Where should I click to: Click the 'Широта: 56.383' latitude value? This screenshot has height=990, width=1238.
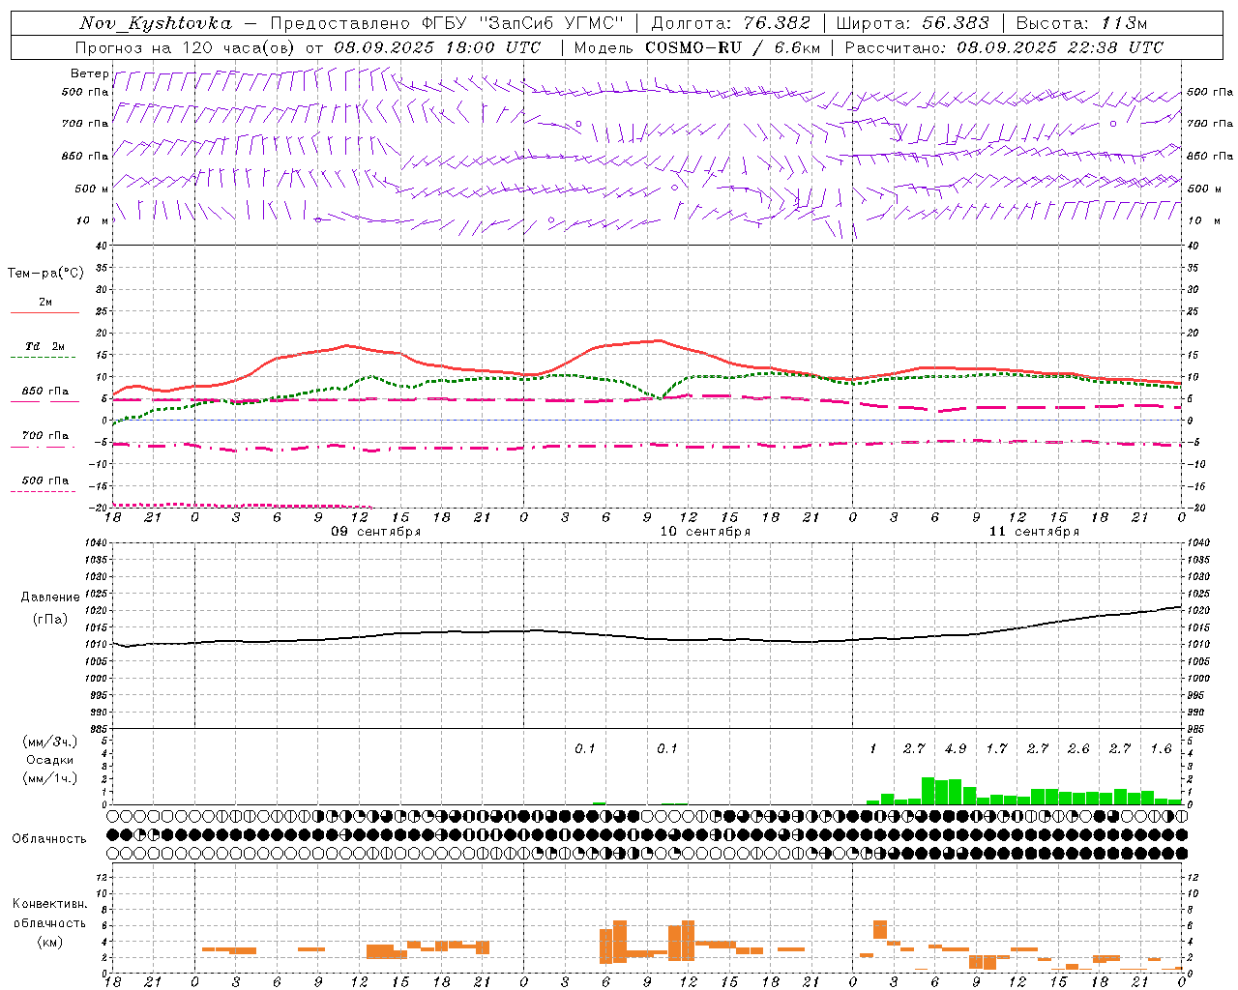912,23
